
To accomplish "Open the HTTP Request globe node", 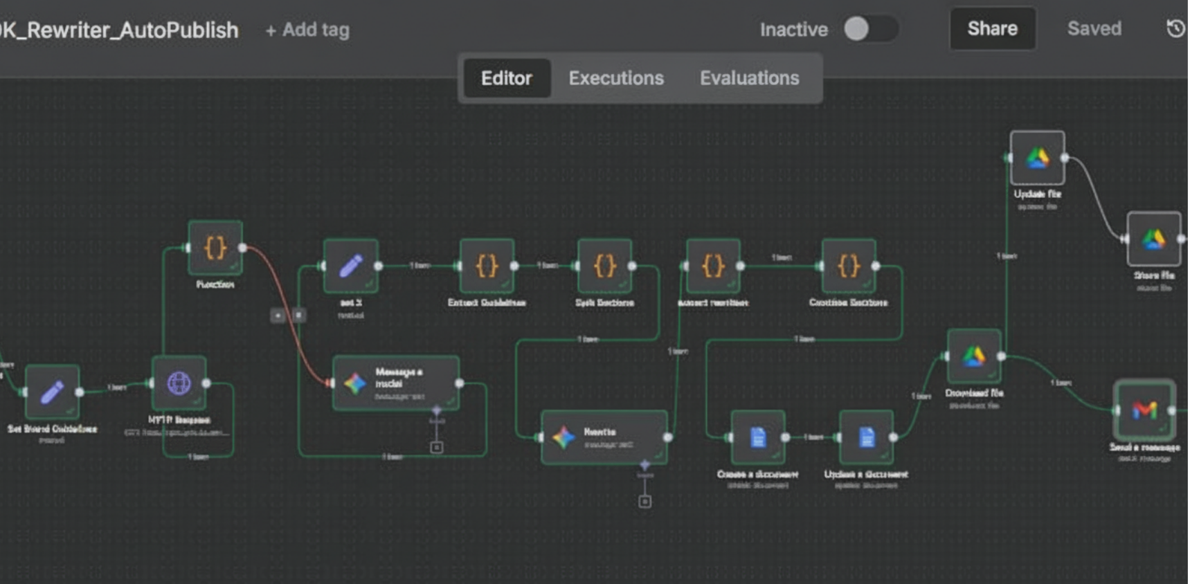I will [179, 383].
